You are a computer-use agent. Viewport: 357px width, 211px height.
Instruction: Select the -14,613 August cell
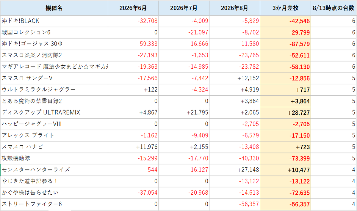(x=235, y=193)
